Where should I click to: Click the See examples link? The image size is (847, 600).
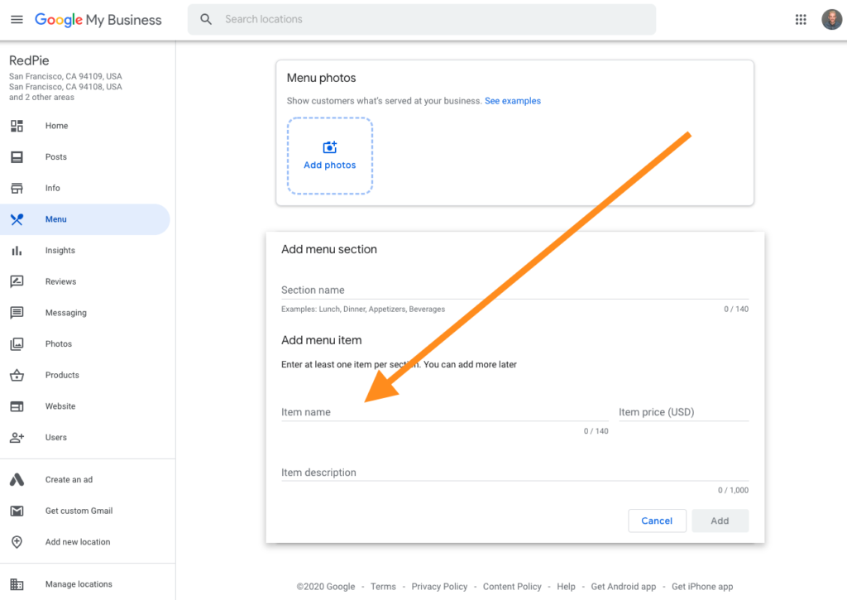(513, 101)
